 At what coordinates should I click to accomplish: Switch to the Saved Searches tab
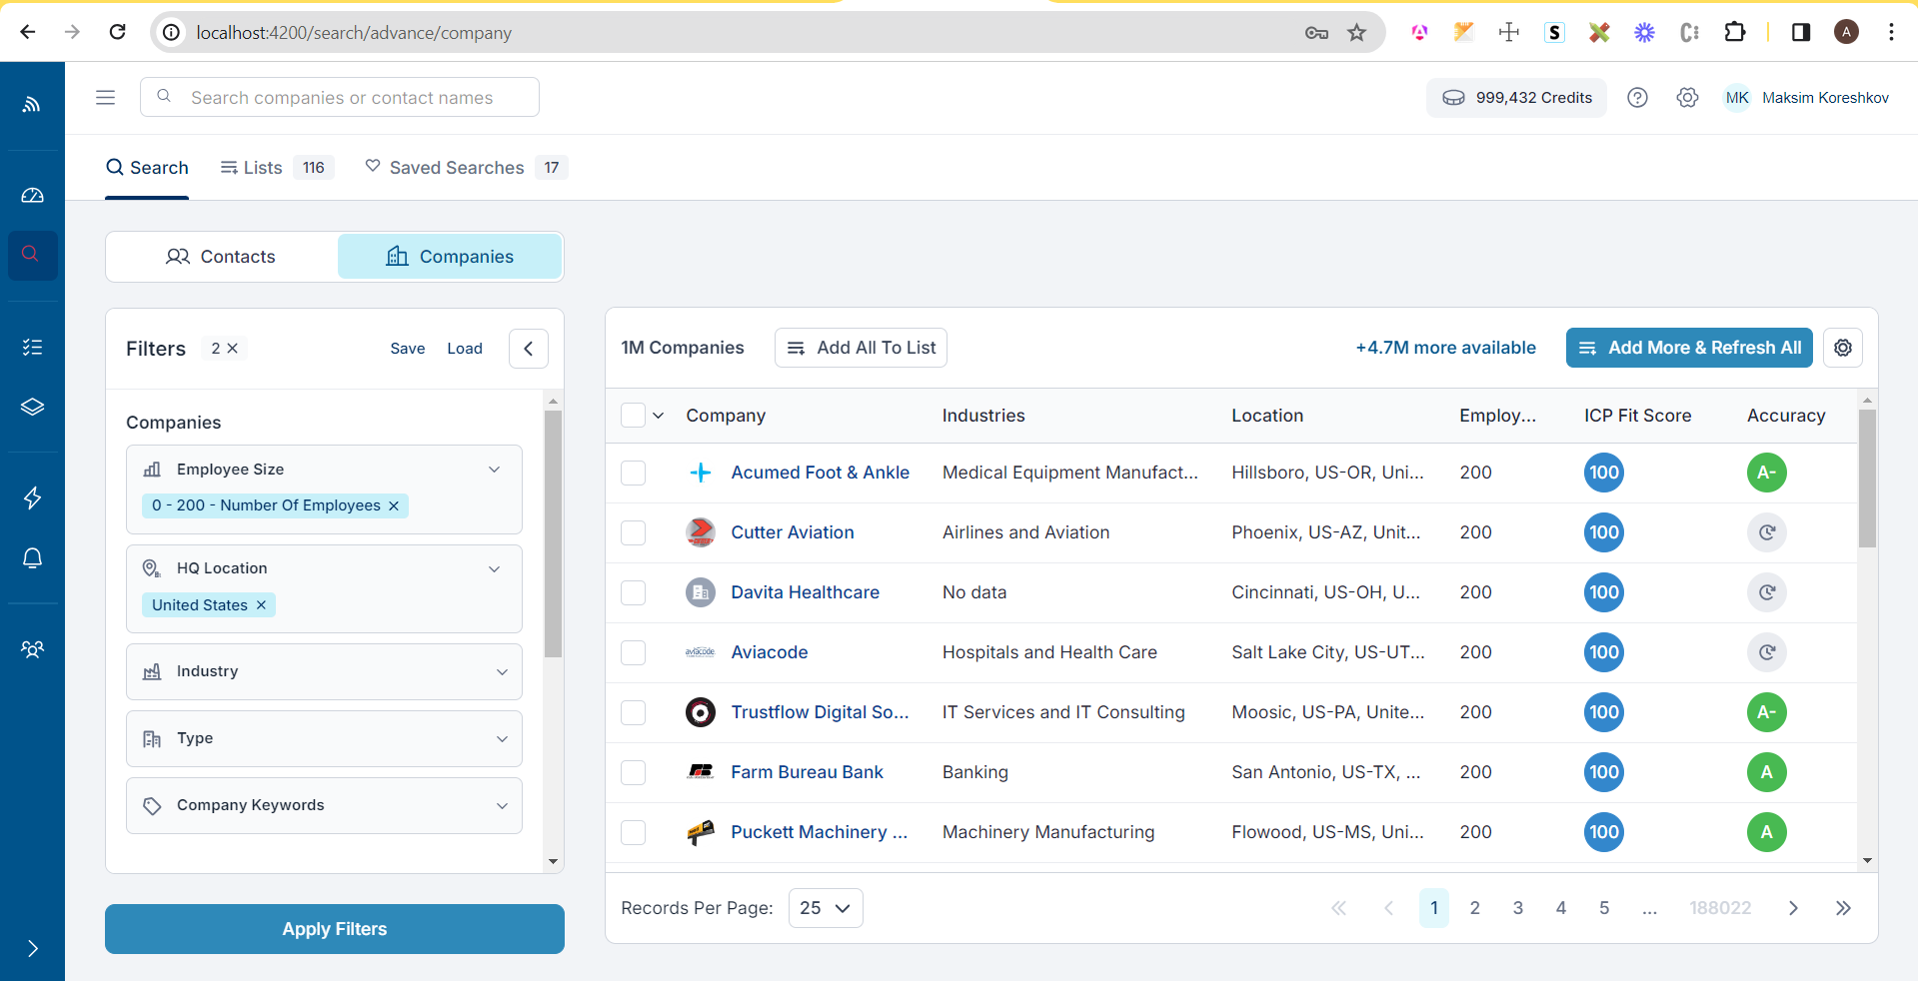[x=456, y=168]
